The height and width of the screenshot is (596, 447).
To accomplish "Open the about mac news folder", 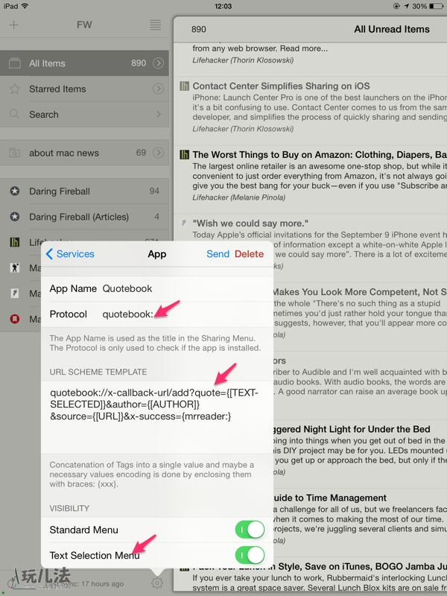I will pos(84,153).
